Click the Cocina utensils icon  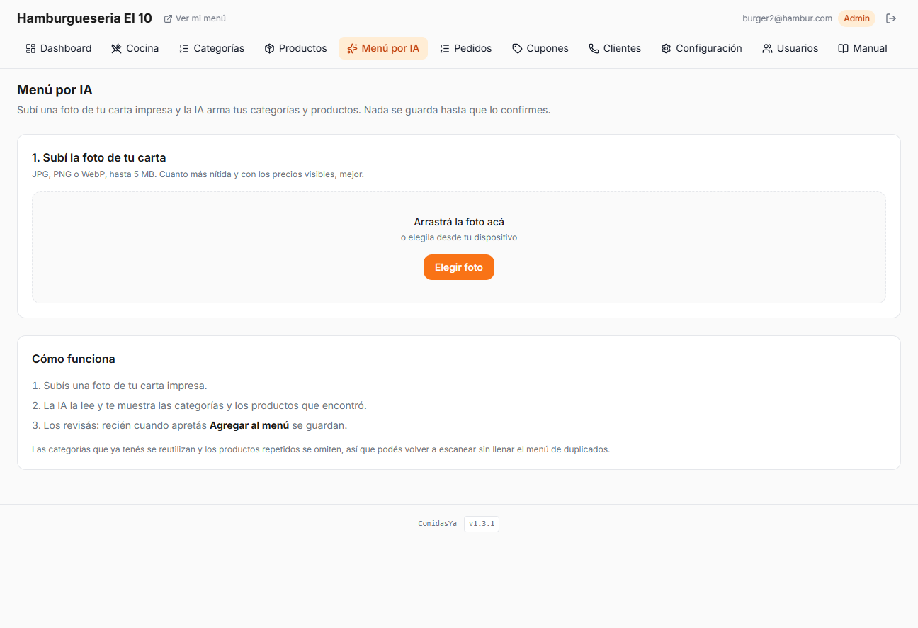coord(116,48)
